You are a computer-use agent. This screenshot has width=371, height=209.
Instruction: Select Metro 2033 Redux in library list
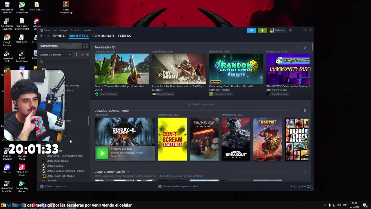57,161
